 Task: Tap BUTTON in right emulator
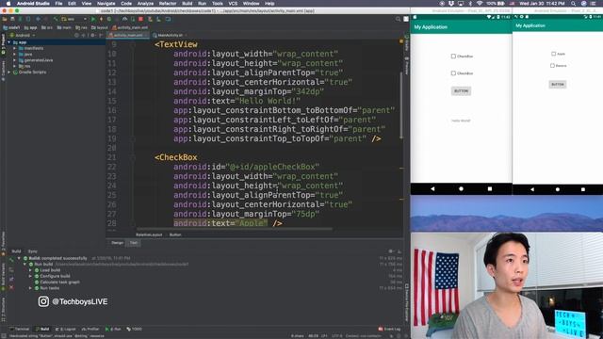pyautogui.click(x=558, y=84)
